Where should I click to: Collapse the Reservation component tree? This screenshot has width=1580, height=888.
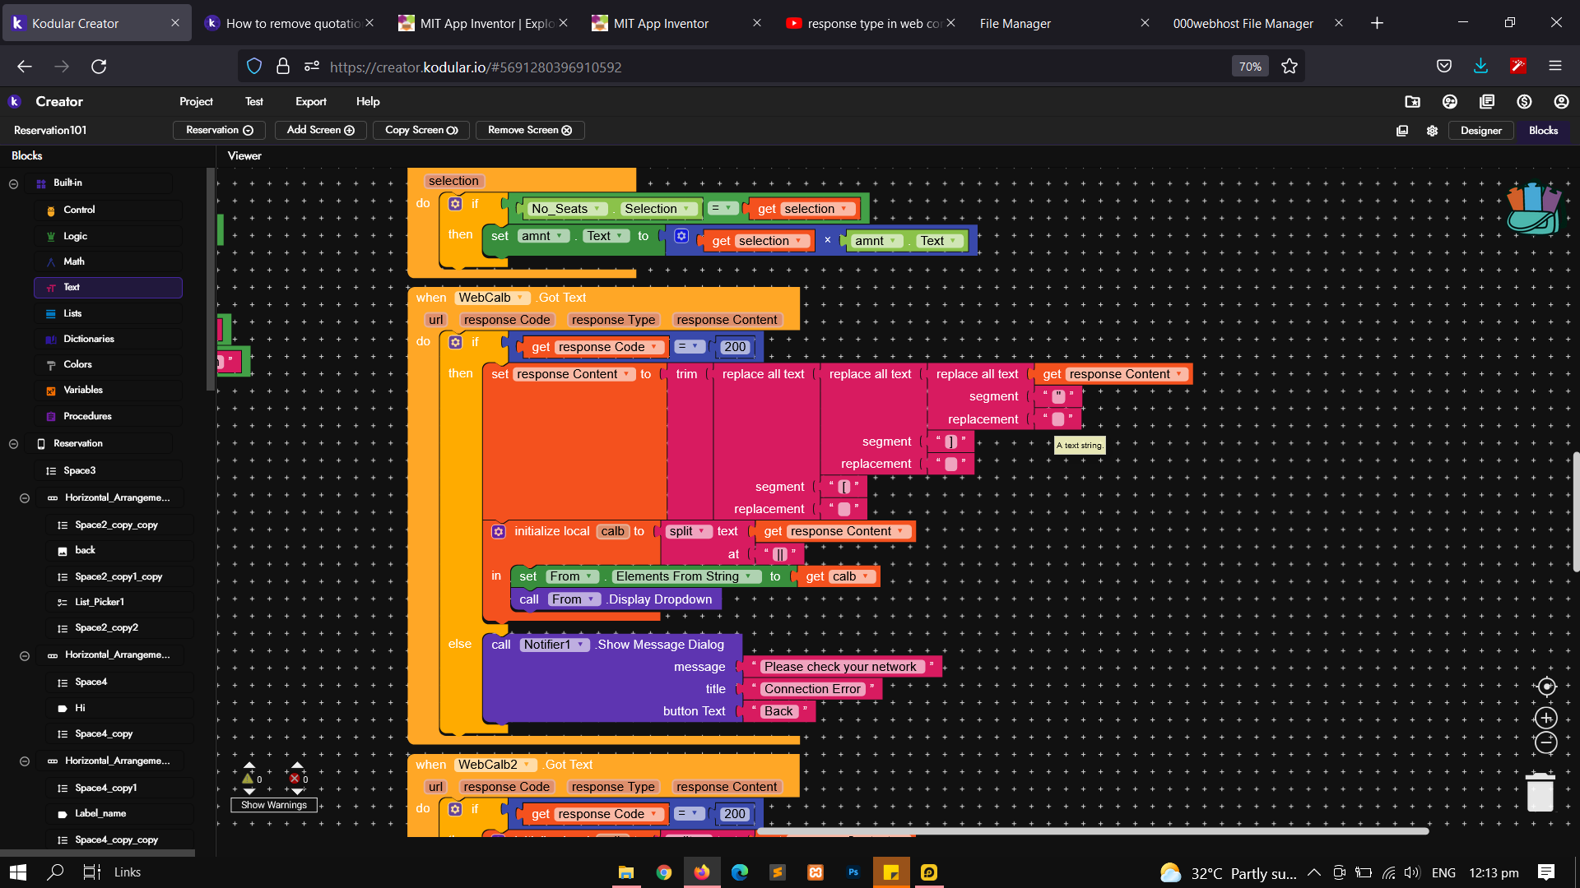pos(13,444)
